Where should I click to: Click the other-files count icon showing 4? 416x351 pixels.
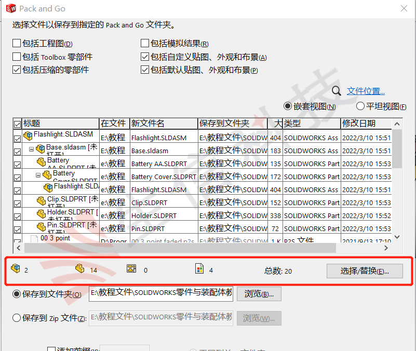click(199, 268)
